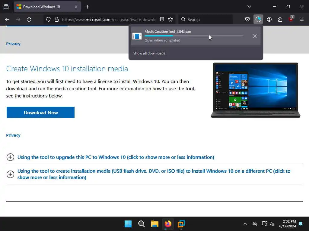
Task: Show hidden tray icons chevron
Action: coord(245,224)
